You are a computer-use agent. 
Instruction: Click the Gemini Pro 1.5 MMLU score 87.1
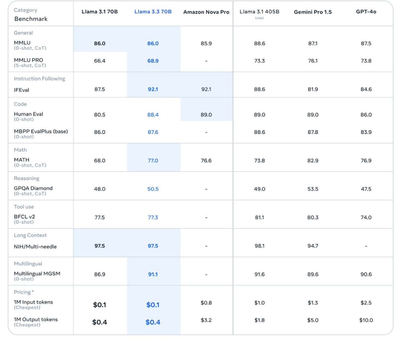313,44
